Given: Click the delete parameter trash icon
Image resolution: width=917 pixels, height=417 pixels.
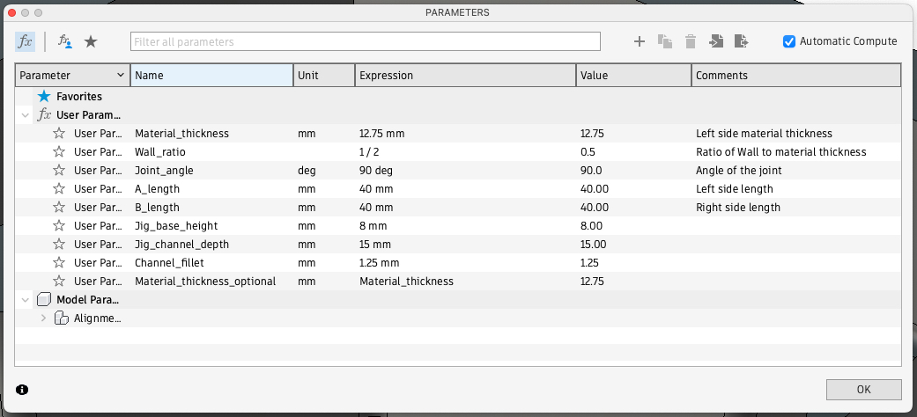Looking at the screenshot, I should (691, 41).
